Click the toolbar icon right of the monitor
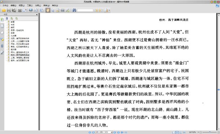This screenshot has height=134, width=220. [36, 10]
